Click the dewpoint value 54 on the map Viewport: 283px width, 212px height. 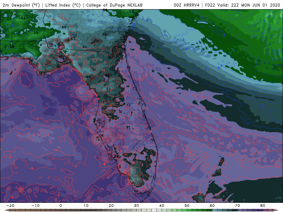tap(23, 18)
